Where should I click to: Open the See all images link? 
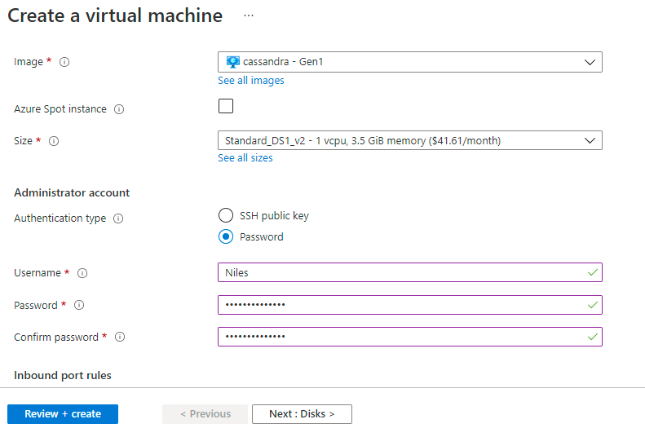point(251,81)
